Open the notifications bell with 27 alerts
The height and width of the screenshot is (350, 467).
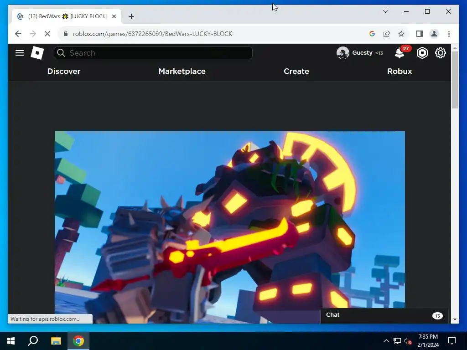coord(400,53)
